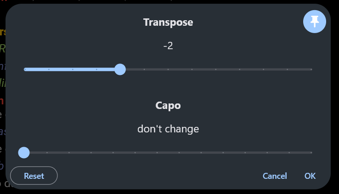Select the Capo slider handle at don't change
339x194 pixels.
tap(24, 153)
